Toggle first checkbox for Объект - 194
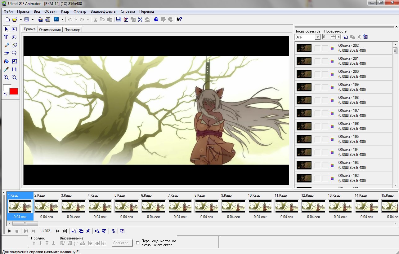Viewport: 399px width, 254px height. [317, 152]
